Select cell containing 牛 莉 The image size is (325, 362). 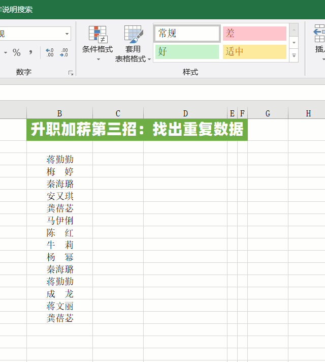click(x=60, y=245)
